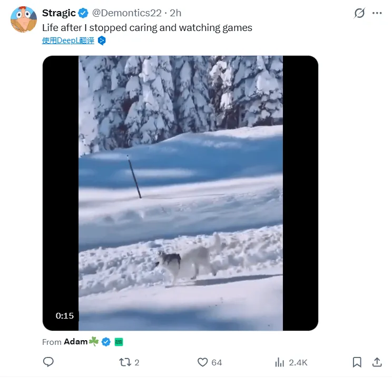Bookmark this post
The width and height of the screenshot is (392, 378).
coord(357,362)
